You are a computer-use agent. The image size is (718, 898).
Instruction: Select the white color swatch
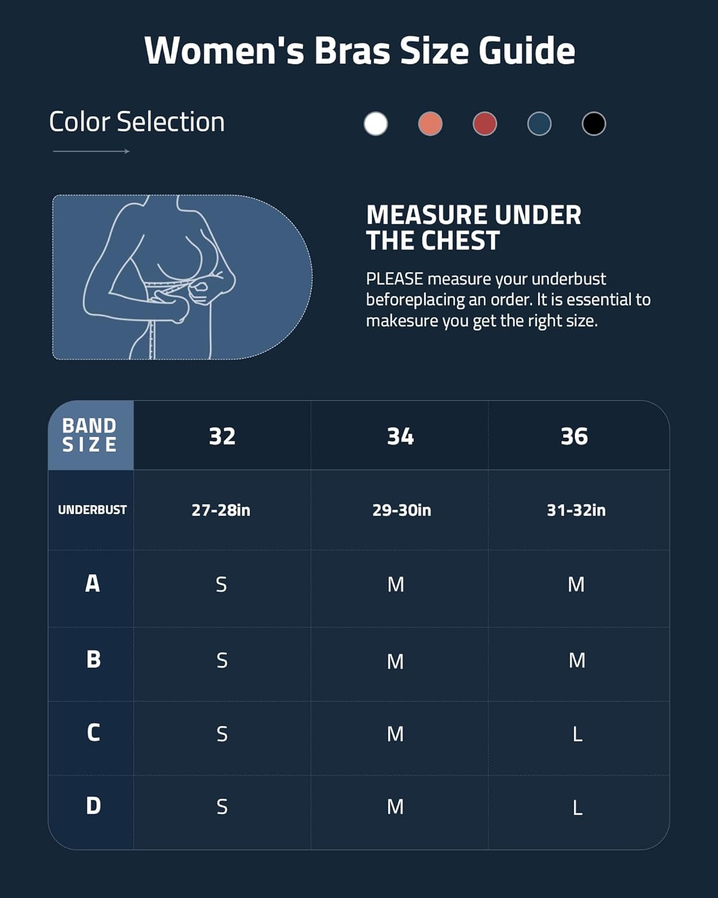pyautogui.click(x=376, y=124)
